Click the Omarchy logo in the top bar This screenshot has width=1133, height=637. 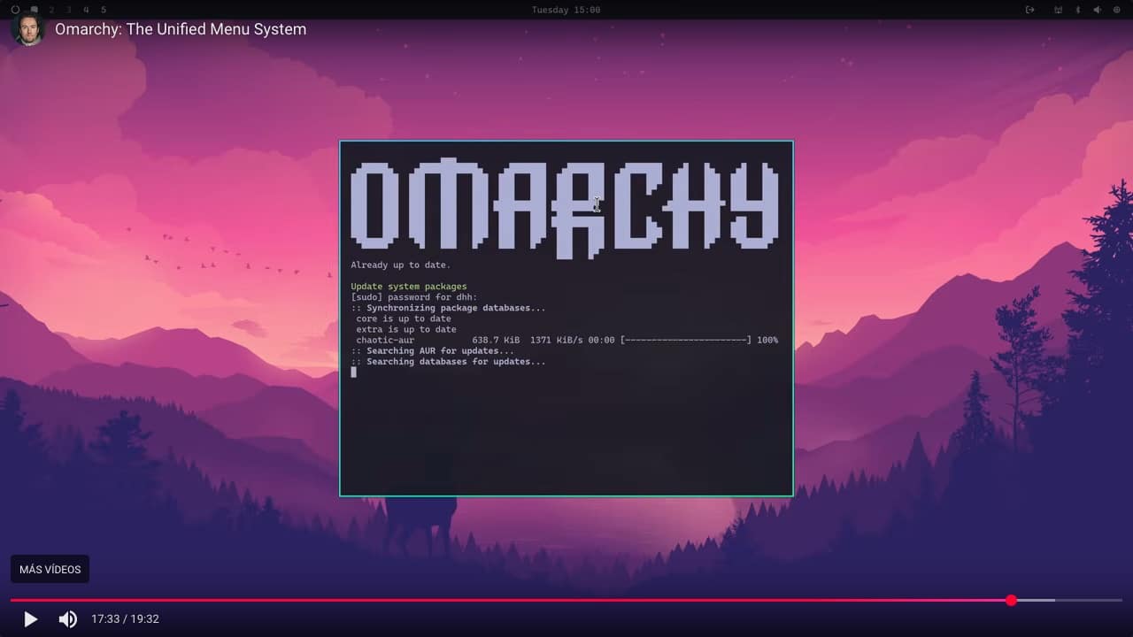point(15,10)
